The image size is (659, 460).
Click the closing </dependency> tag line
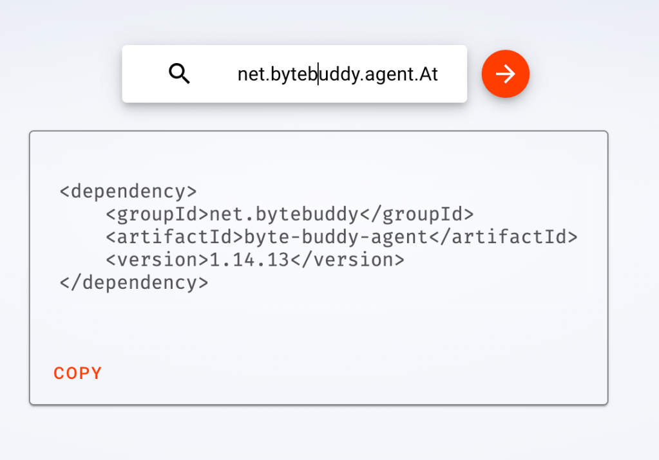[x=134, y=282]
